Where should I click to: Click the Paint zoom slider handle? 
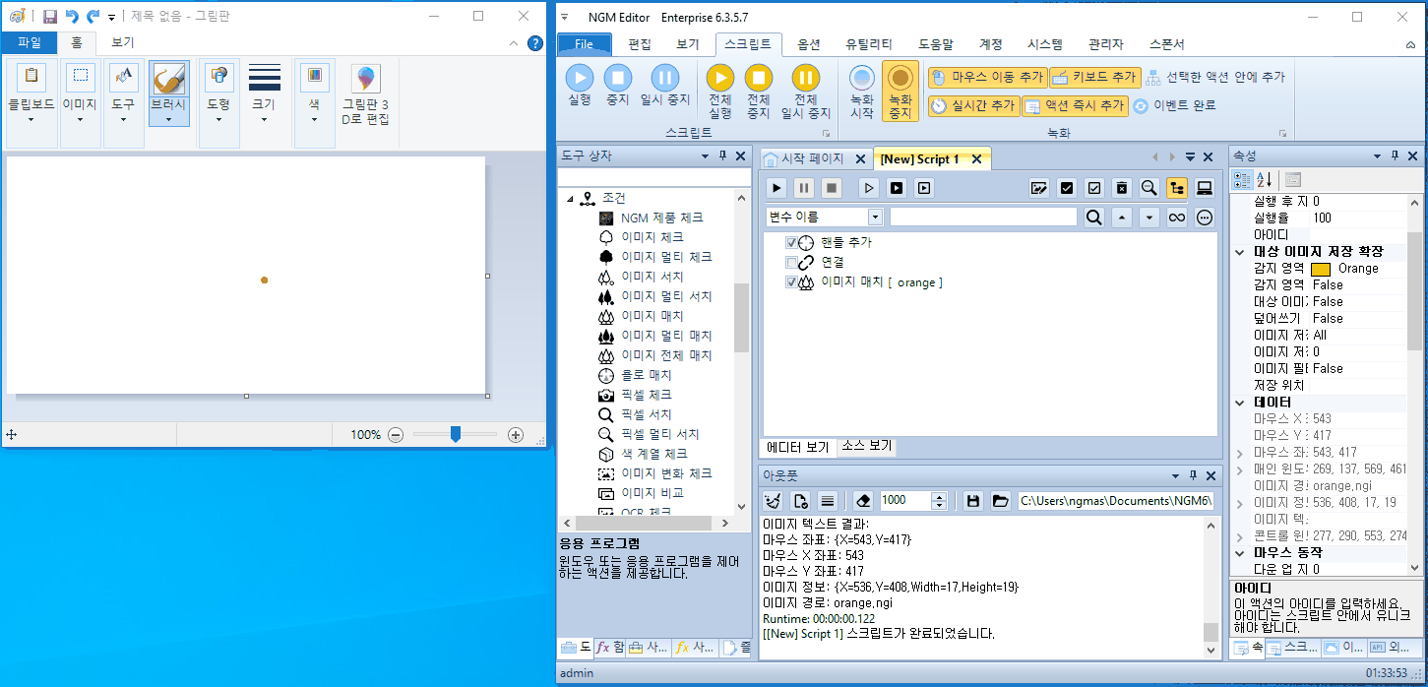click(x=455, y=434)
